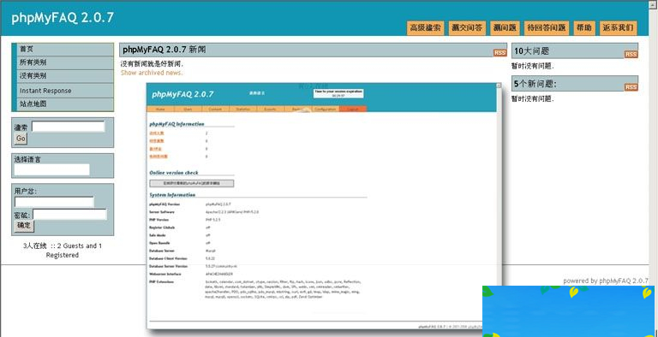This screenshot has height=337, width=658.
Task: Focus the 搜索 text field
Action: (x=68, y=127)
